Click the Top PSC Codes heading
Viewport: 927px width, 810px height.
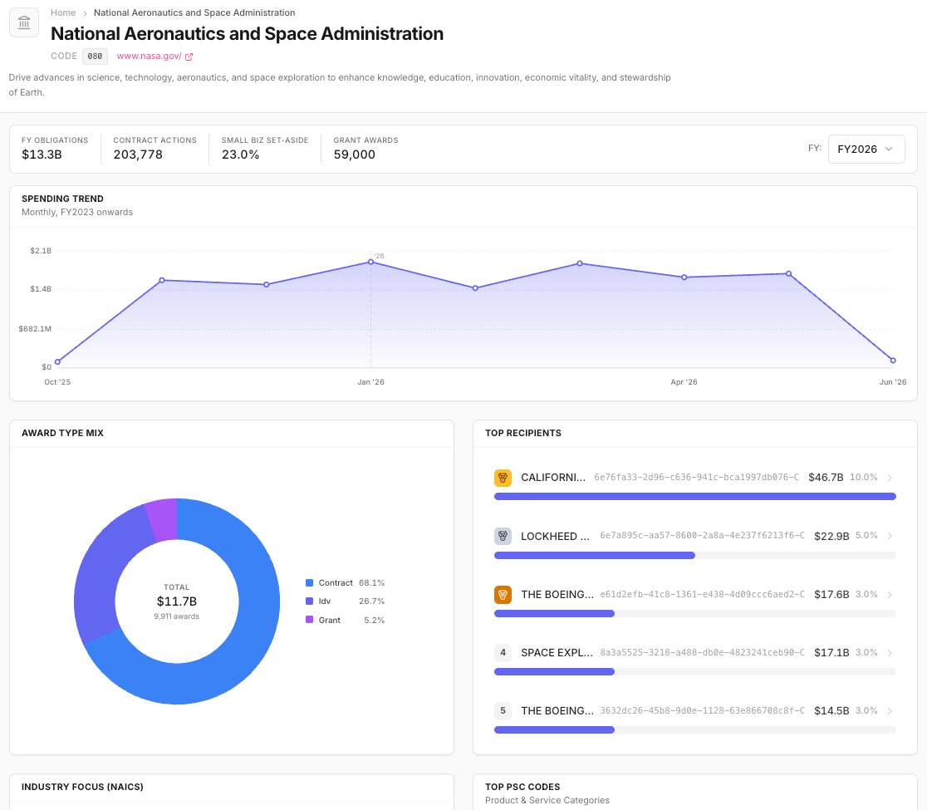[x=522, y=787]
